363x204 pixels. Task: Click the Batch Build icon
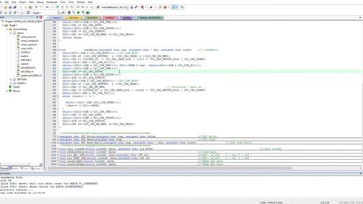pos(15,12)
